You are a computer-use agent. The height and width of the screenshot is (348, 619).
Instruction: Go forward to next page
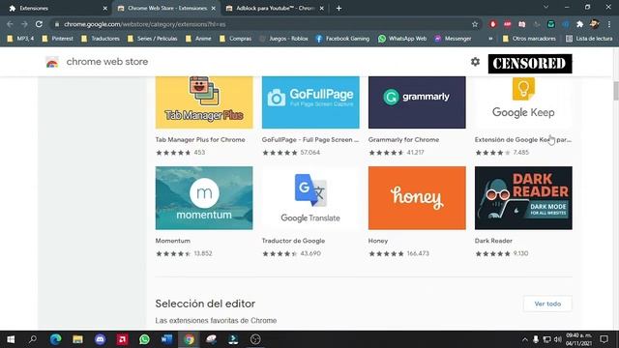(x=24, y=24)
